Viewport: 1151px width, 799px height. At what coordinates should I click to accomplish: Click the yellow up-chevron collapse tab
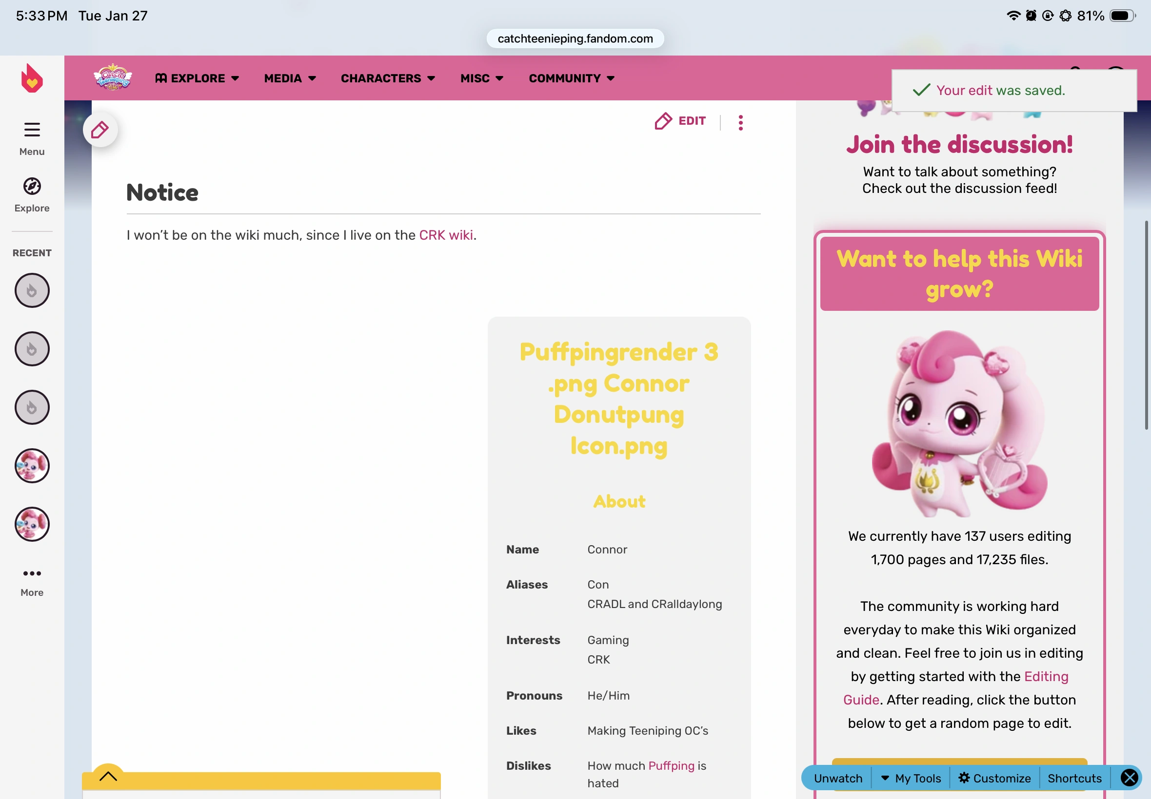(108, 776)
